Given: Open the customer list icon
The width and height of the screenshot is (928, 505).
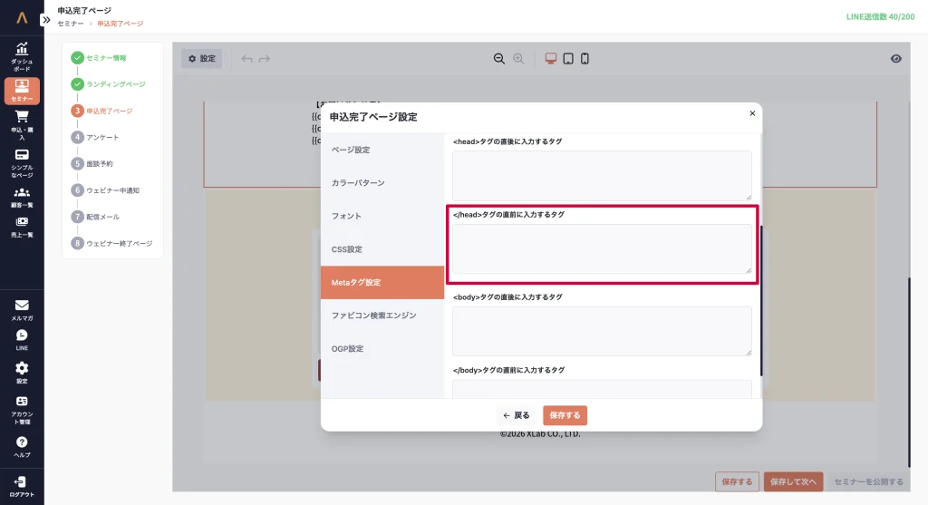Looking at the screenshot, I should tap(22, 197).
